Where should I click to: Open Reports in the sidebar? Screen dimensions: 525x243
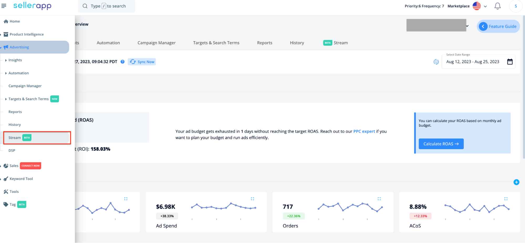pos(15,112)
